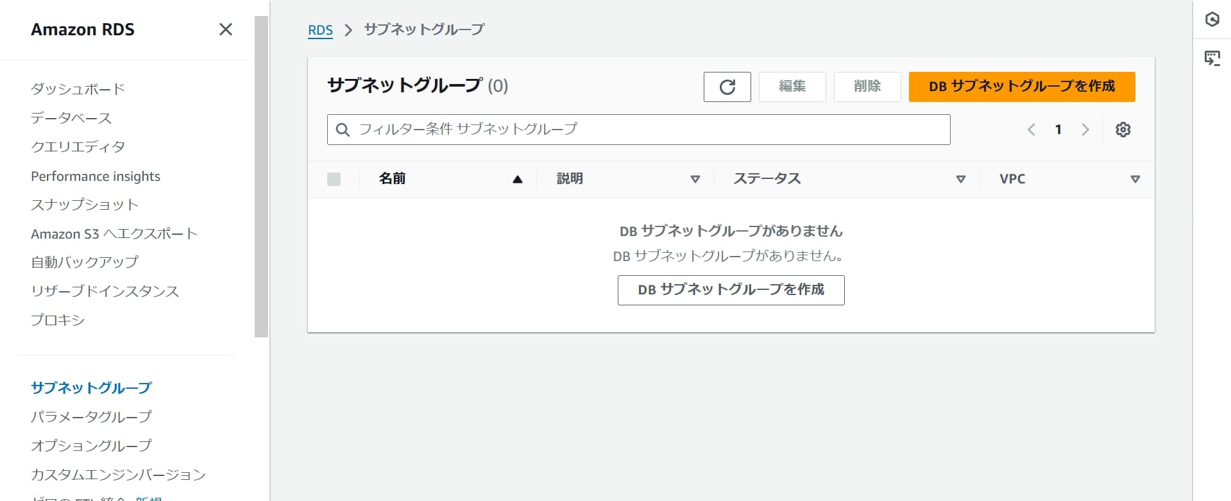Click the search magnifier icon in filter

pos(343,130)
